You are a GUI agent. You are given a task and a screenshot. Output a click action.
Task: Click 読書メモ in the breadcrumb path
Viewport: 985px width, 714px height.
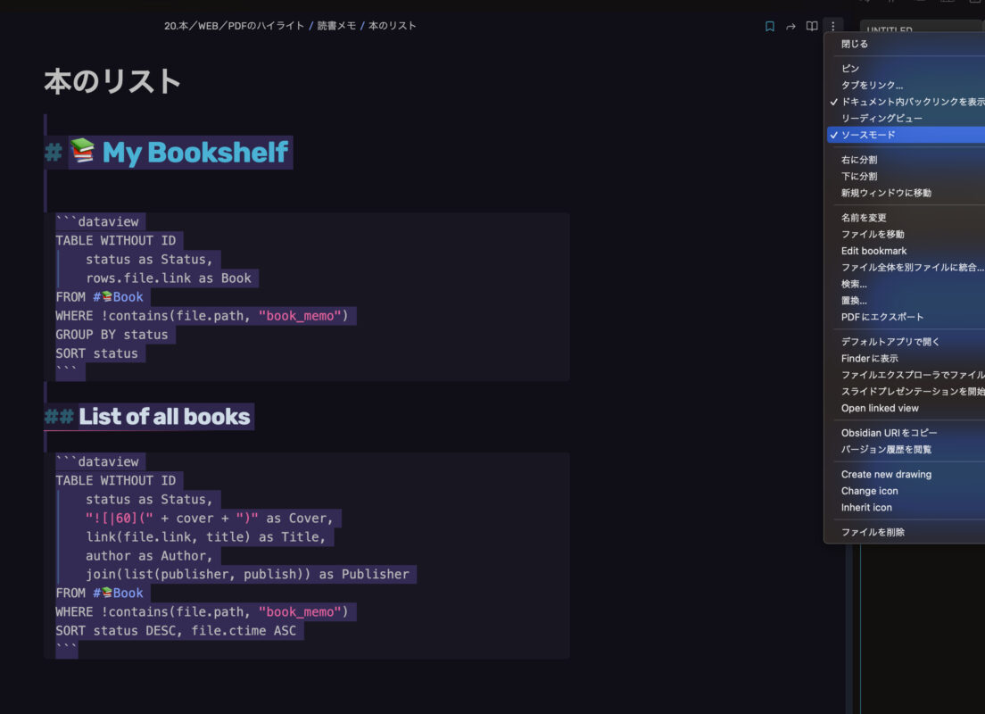coord(335,26)
